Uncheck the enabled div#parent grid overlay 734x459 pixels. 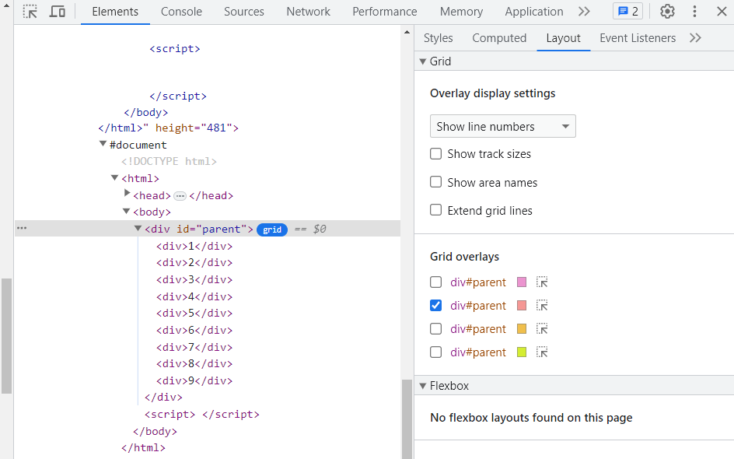[x=436, y=306]
